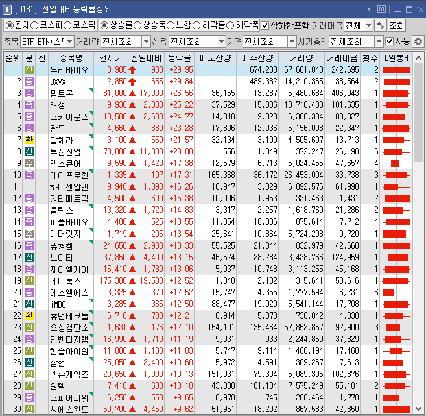Open the gear settings icon
426x416 pixels.
(418, 42)
